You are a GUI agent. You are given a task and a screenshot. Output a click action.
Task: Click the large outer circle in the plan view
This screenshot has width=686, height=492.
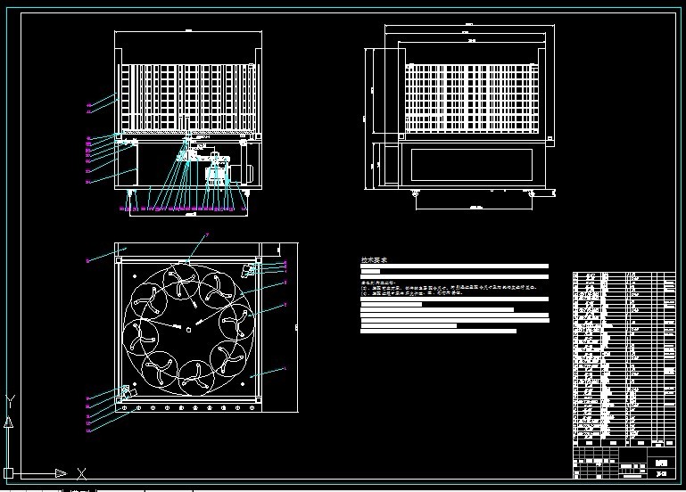click(x=188, y=330)
